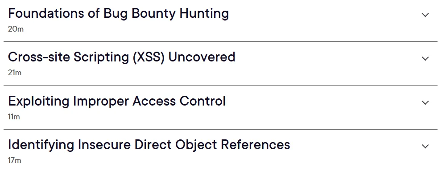Show lessons via the arrow beside the 20m module
This screenshot has height=171, width=442.
[425, 15]
